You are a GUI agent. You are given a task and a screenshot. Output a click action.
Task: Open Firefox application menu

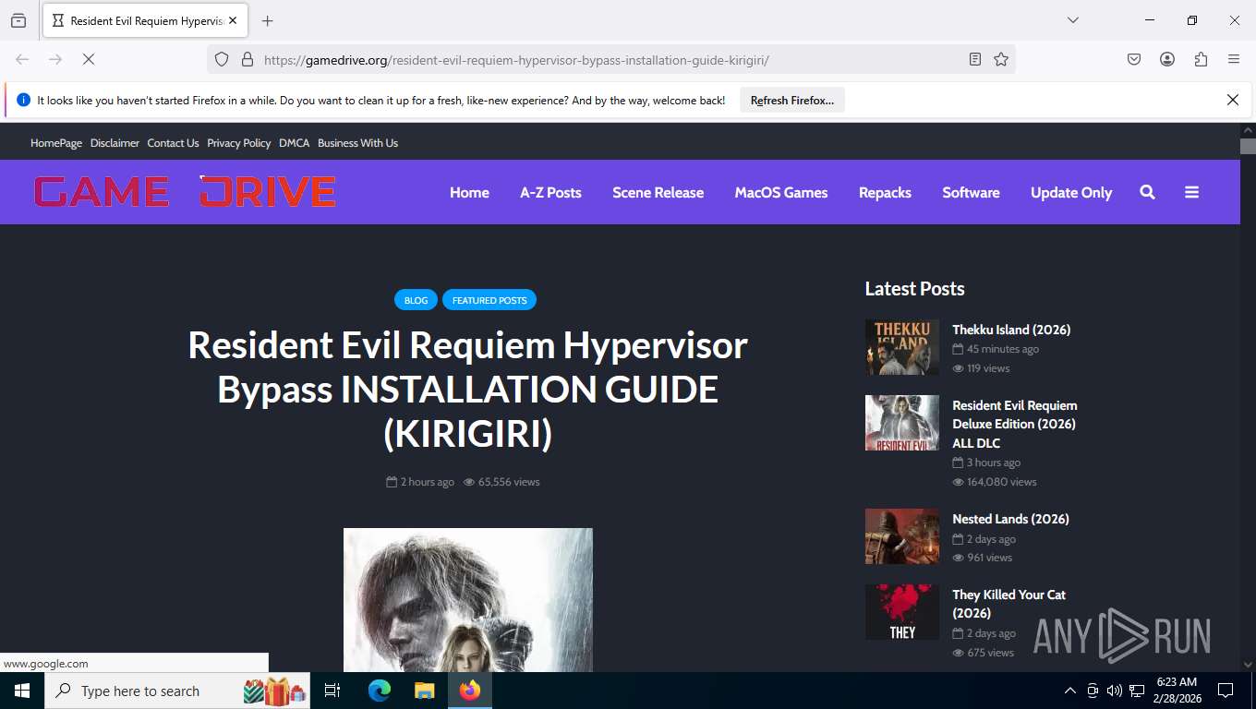pos(1234,59)
